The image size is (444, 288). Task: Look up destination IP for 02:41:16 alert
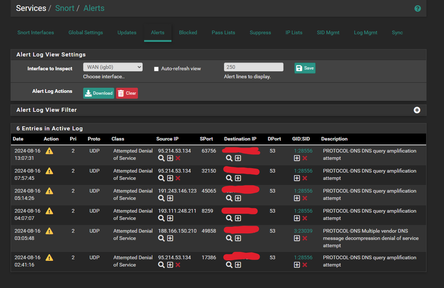click(x=229, y=265)
